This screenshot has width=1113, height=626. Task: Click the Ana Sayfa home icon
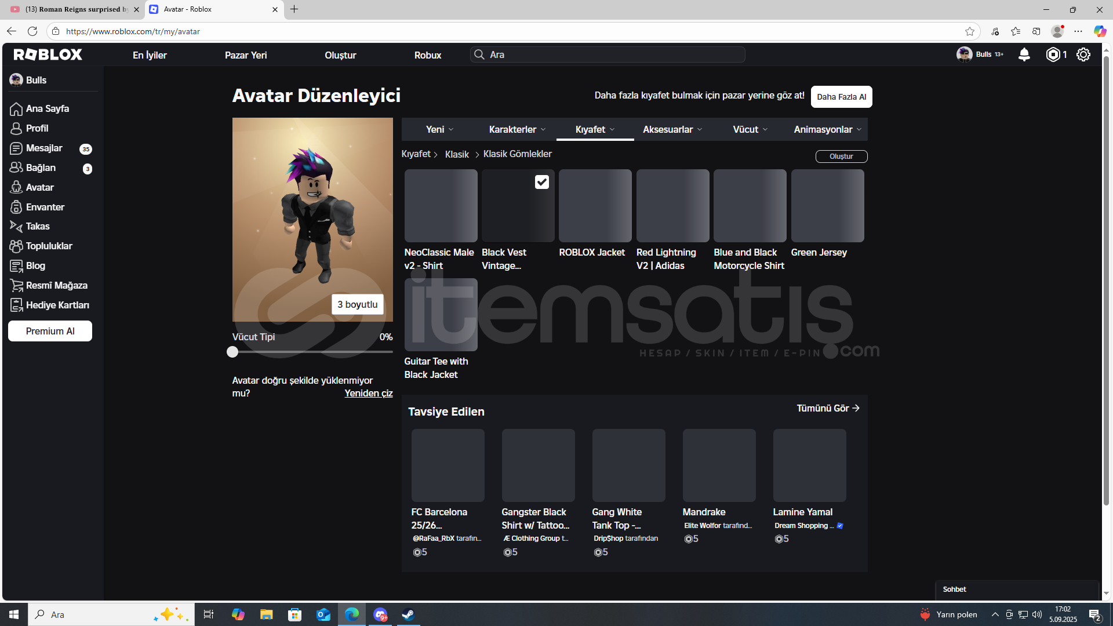coord(16,109)
